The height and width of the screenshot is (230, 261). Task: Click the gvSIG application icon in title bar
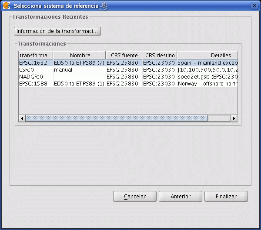pyautogui.click(x=7, y=6)
